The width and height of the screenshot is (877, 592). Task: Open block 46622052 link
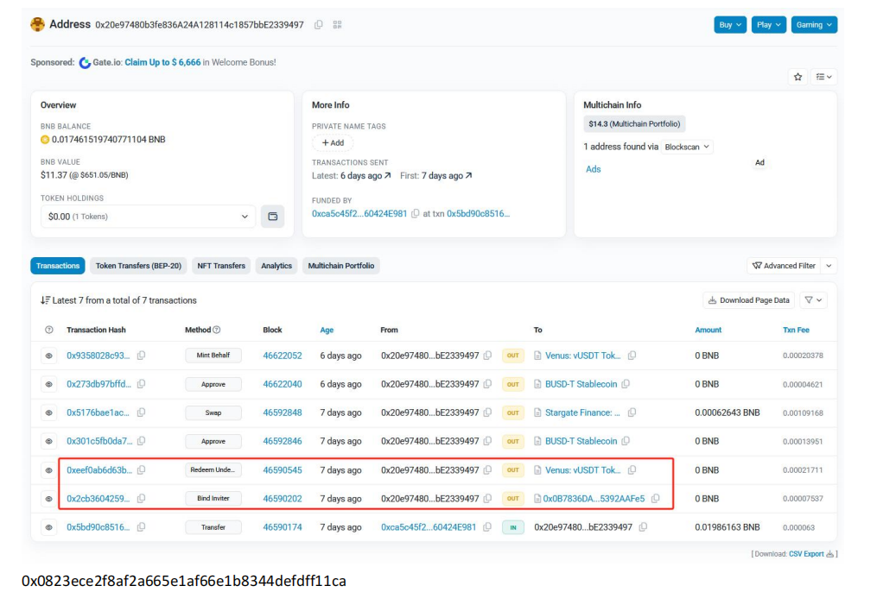(x=283, y=356)
